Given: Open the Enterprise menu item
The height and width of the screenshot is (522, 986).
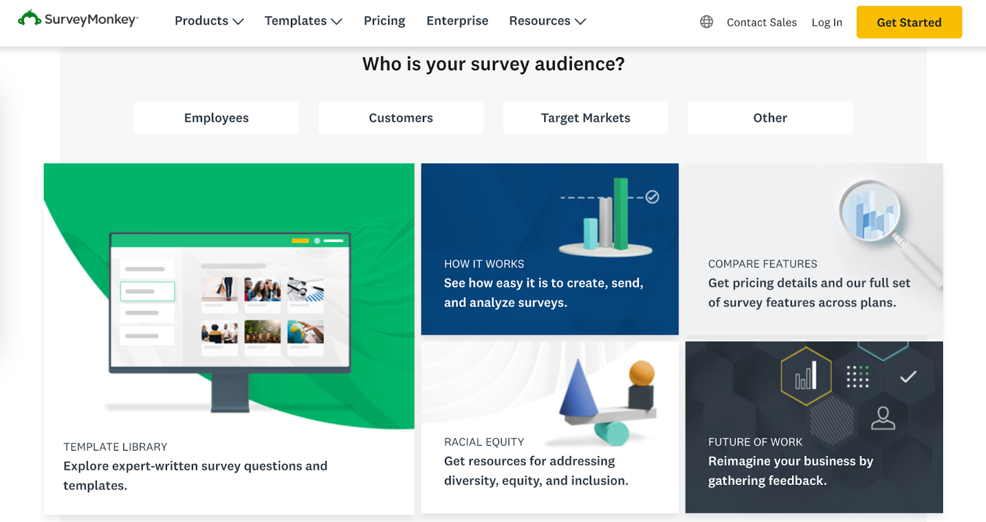Looking at the screenshot, I should 457,21.
